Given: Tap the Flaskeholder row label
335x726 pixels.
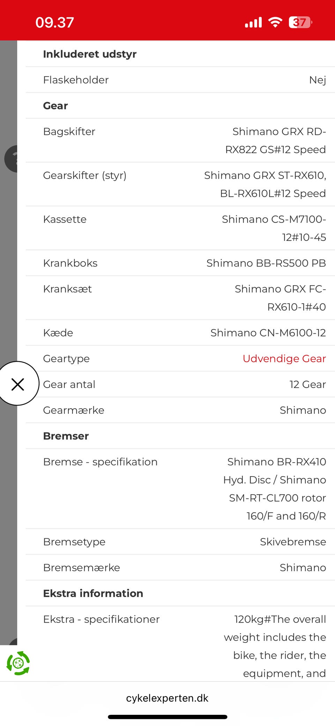Looking at the screenshot, I should (76, 80).
